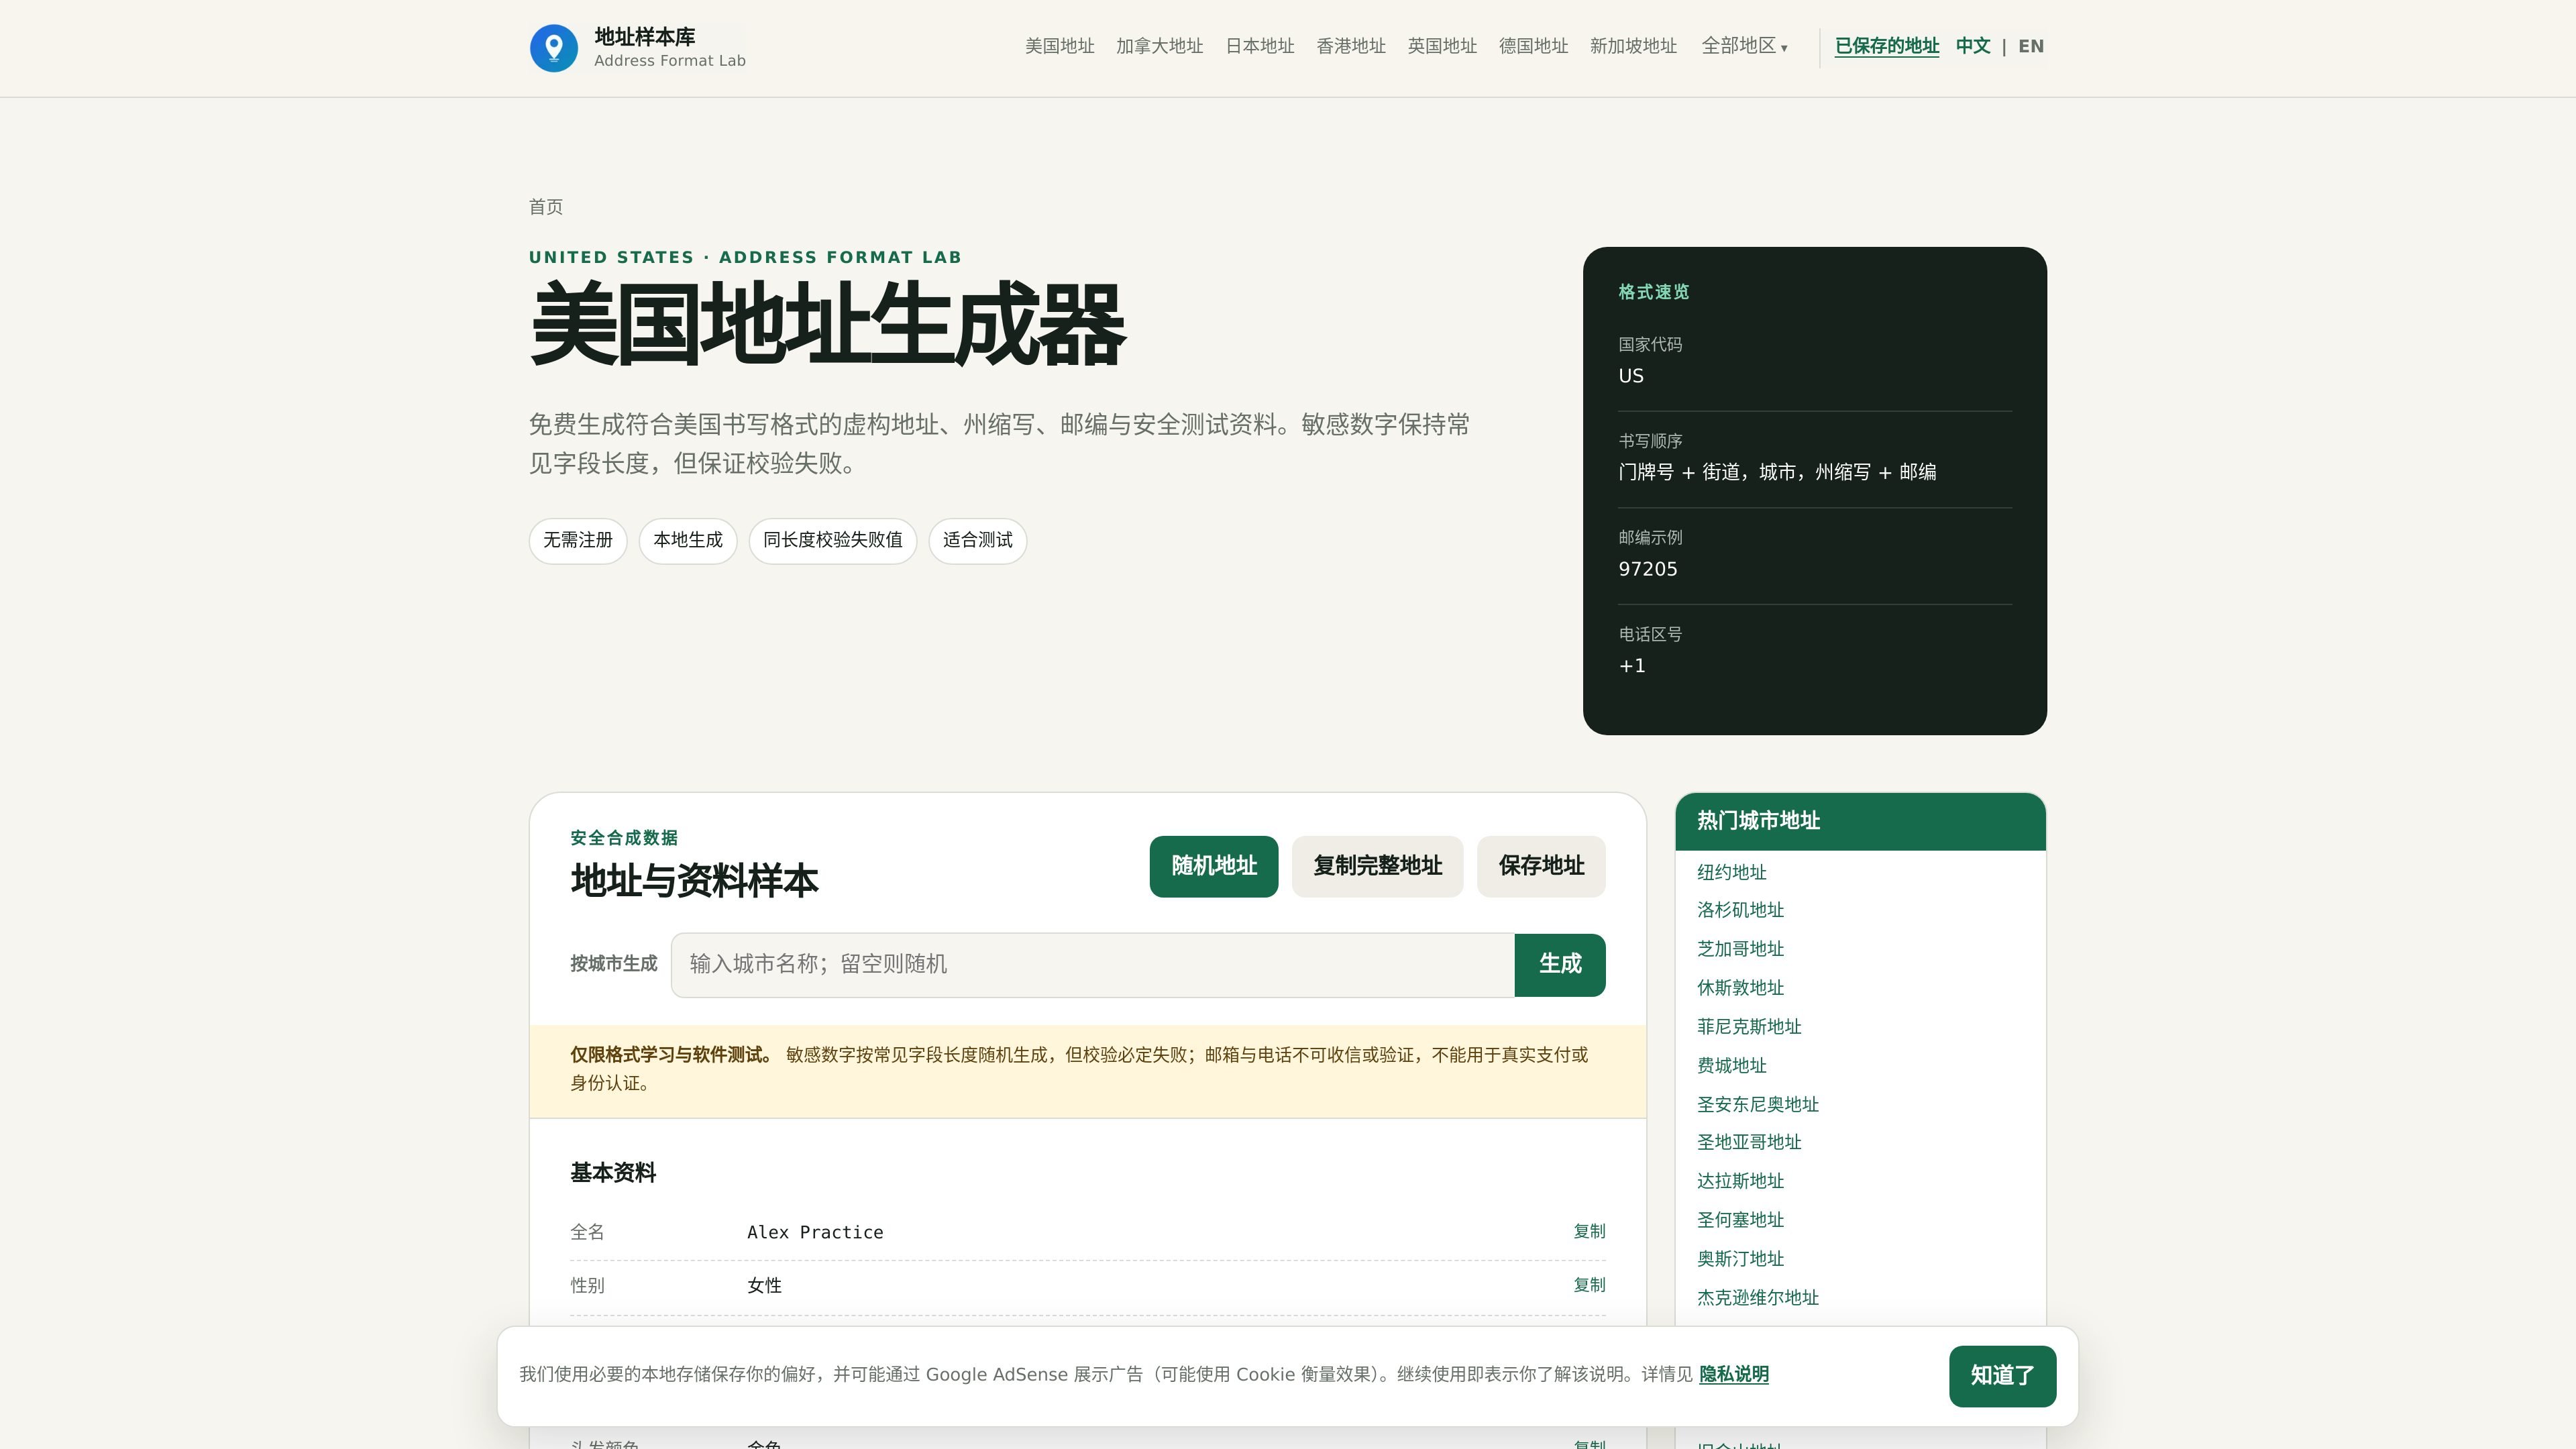Screen dimensions: 2576x1449
Task: Open the 圣地亚哥地址 link
Action: [x=1749, y=1142]
